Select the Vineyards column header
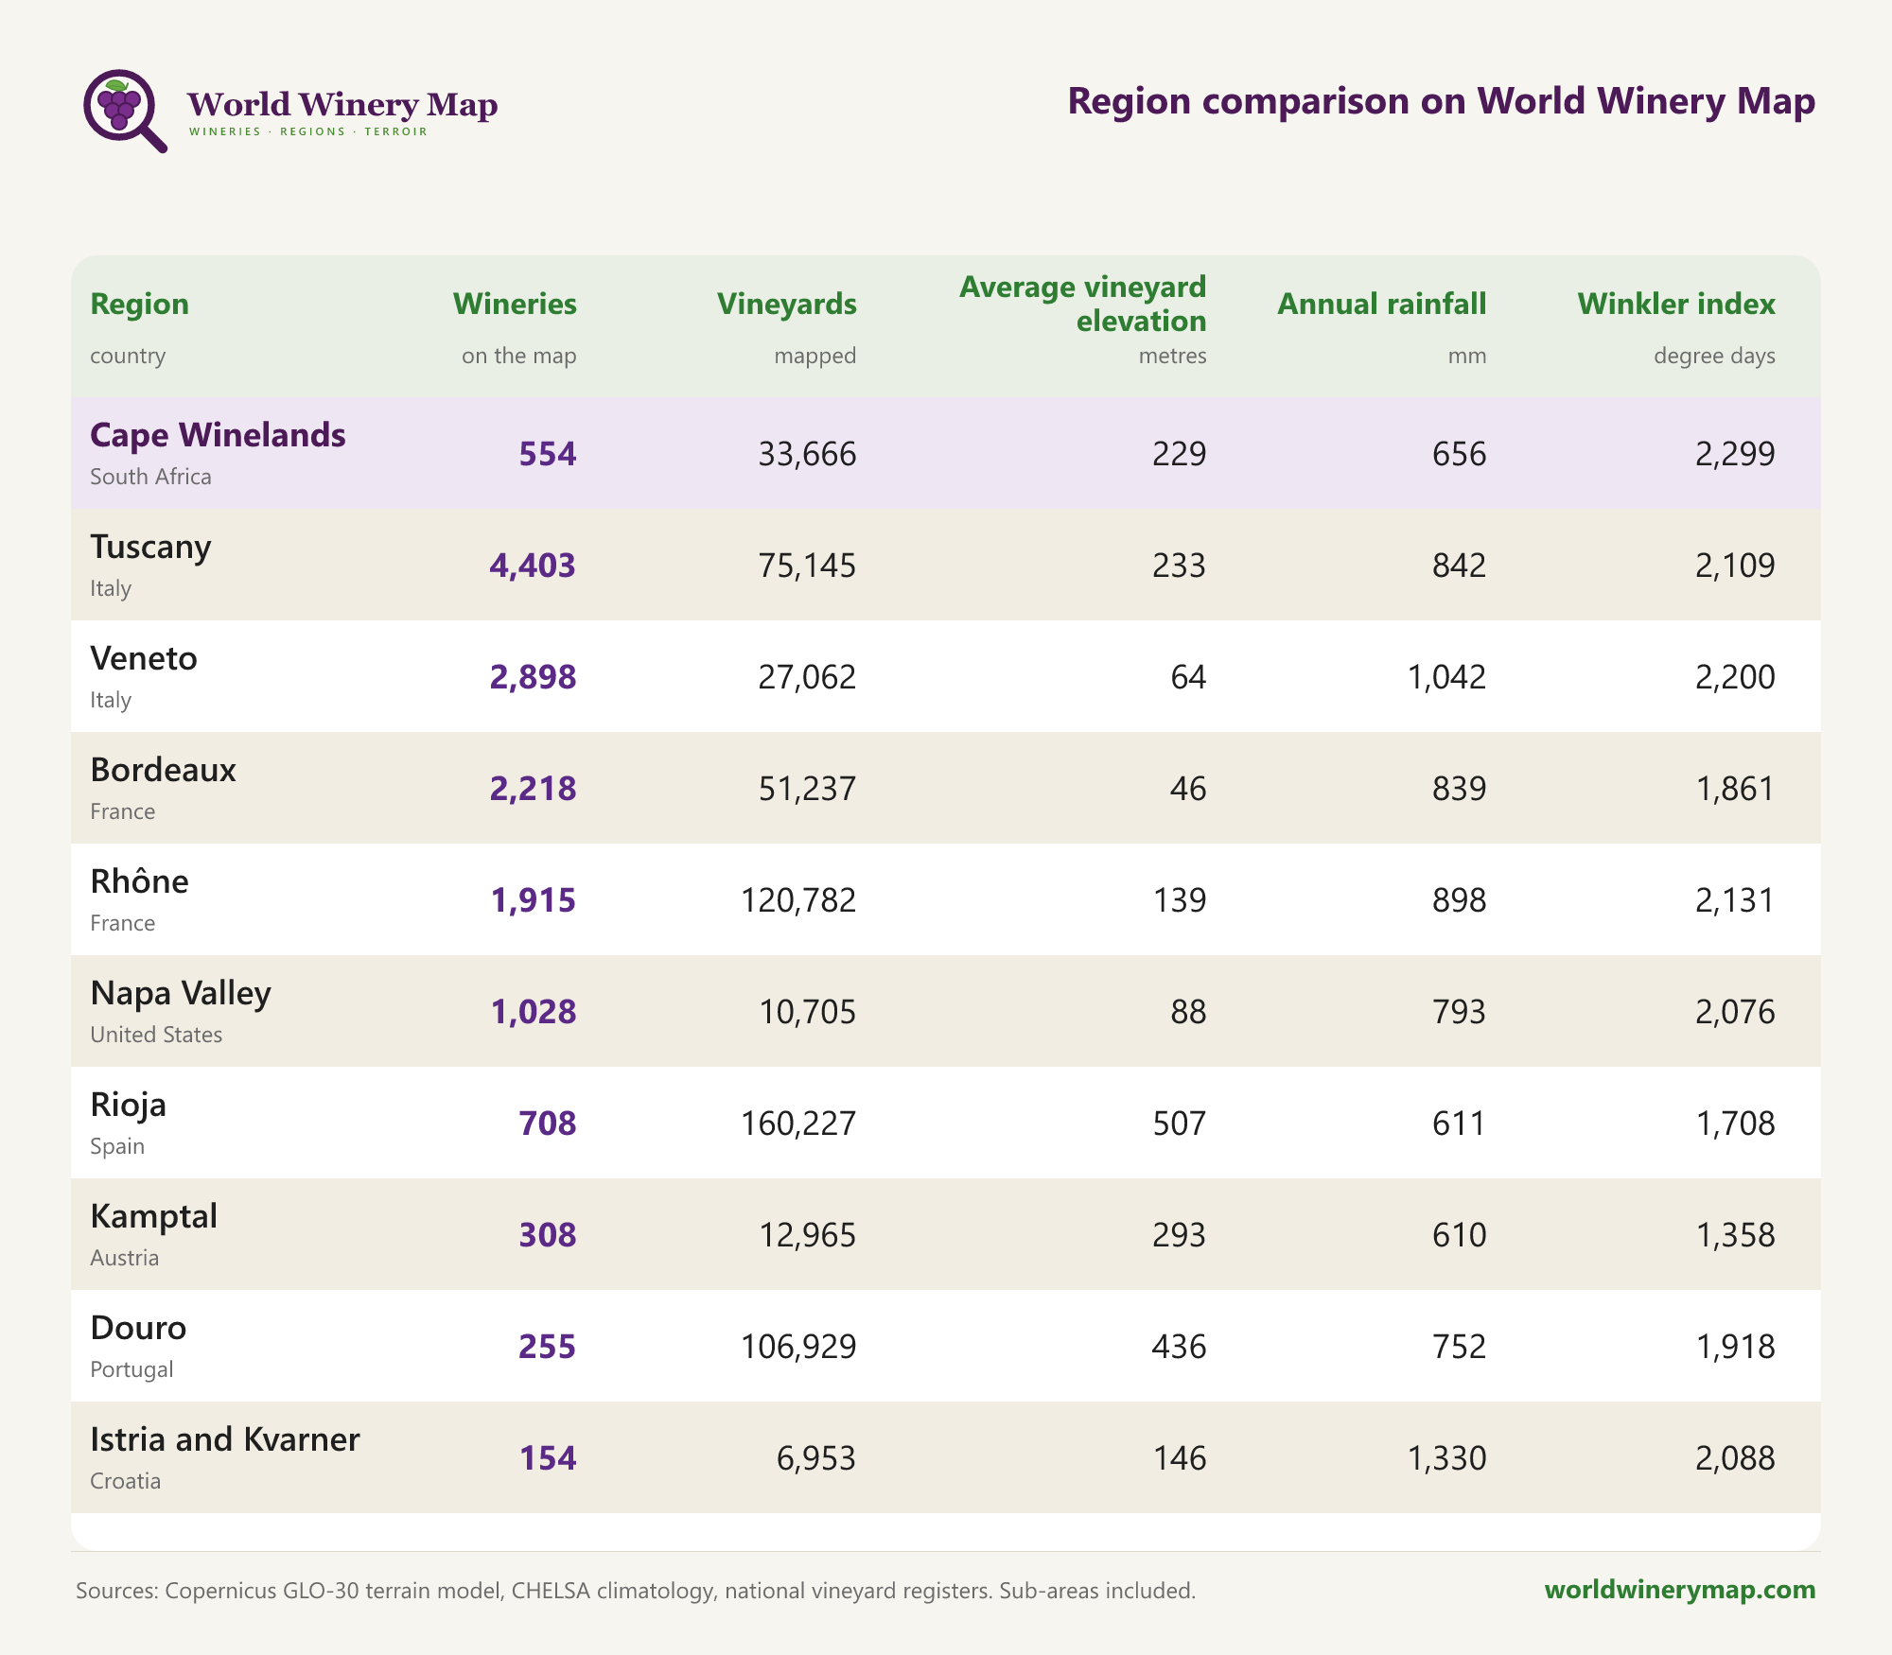 [x=787, y=304]
